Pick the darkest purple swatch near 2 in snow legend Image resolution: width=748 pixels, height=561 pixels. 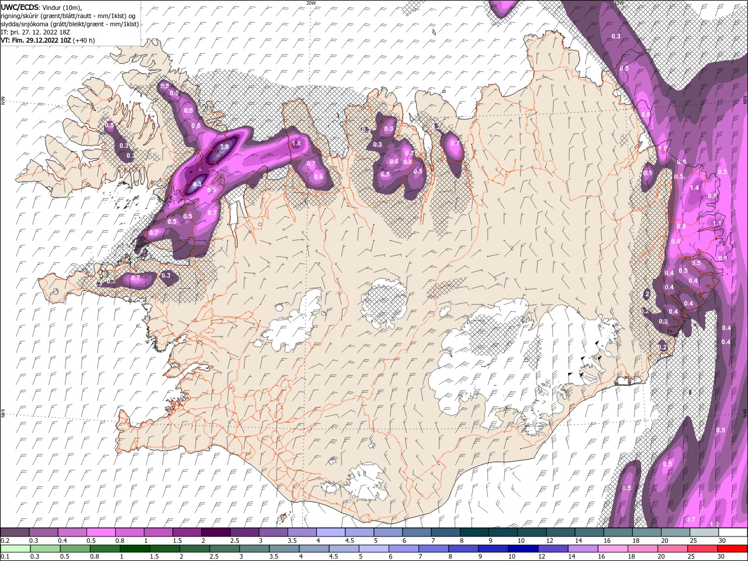coord(216,532)
